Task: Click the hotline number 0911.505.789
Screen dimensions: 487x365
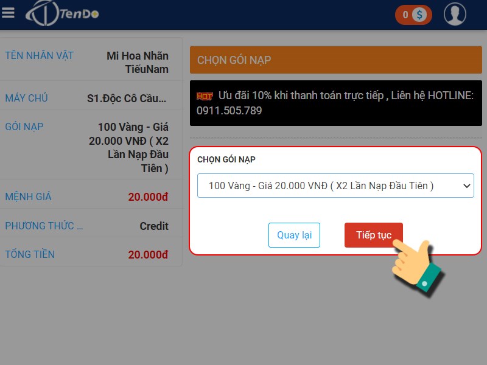Action: 229,111
